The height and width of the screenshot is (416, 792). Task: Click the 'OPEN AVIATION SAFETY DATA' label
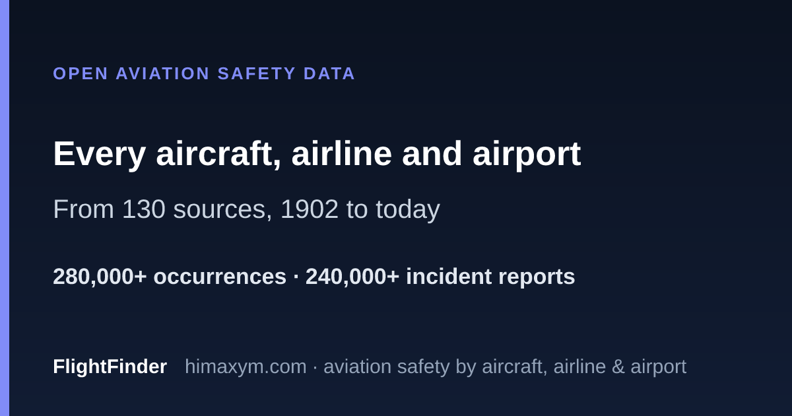(204, 73)
